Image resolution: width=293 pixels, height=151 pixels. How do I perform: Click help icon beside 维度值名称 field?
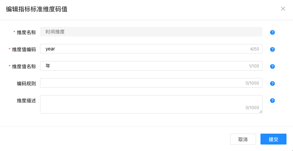click(x=272, y=66)
